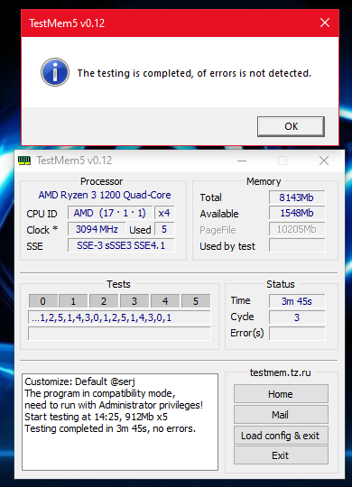Select test number 0 box
The image size is (352, 487).
tap(43, 301)
